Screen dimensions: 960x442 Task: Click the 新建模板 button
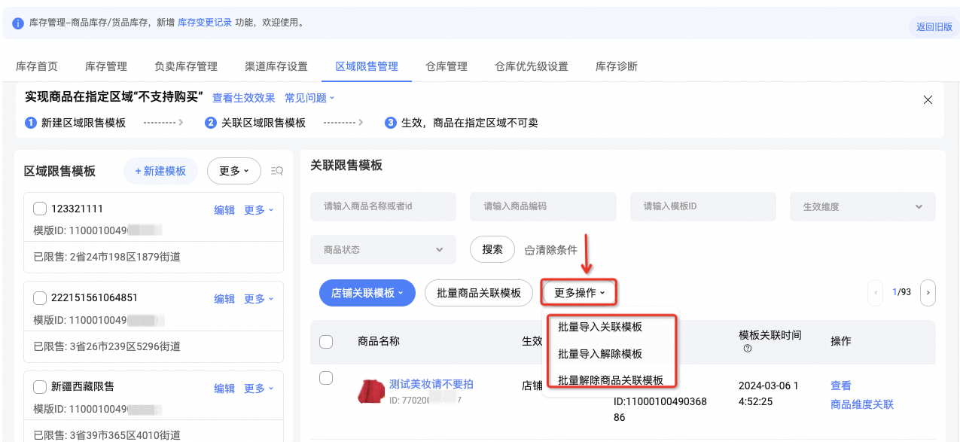coord(160,171)
